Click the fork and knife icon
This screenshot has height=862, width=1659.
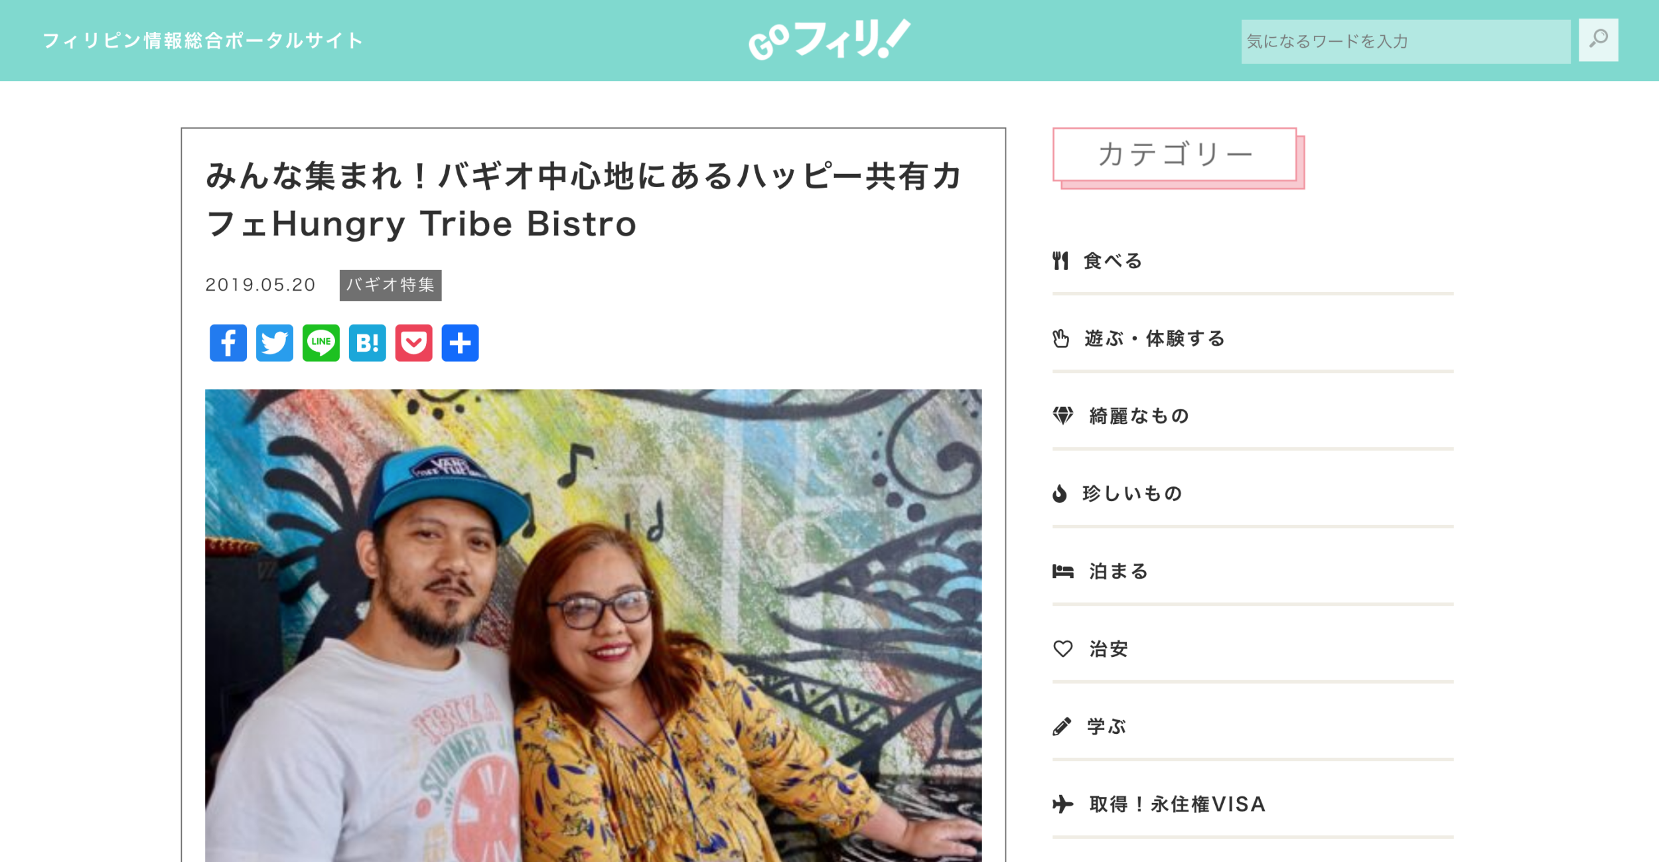click(1060, 261)
